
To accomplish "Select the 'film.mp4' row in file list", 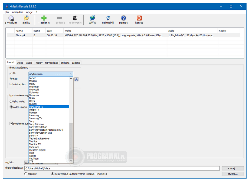I will 123,35.
